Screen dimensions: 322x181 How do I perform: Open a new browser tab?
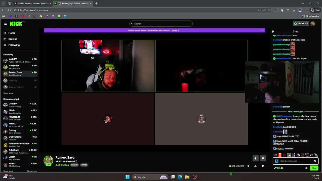[96, 4]
